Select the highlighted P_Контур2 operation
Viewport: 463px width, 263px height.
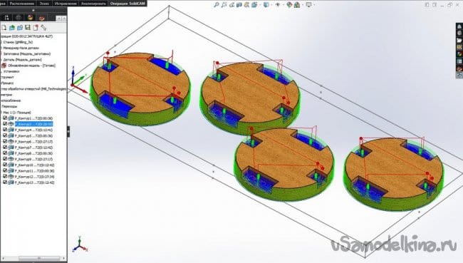tap(34, 124)
